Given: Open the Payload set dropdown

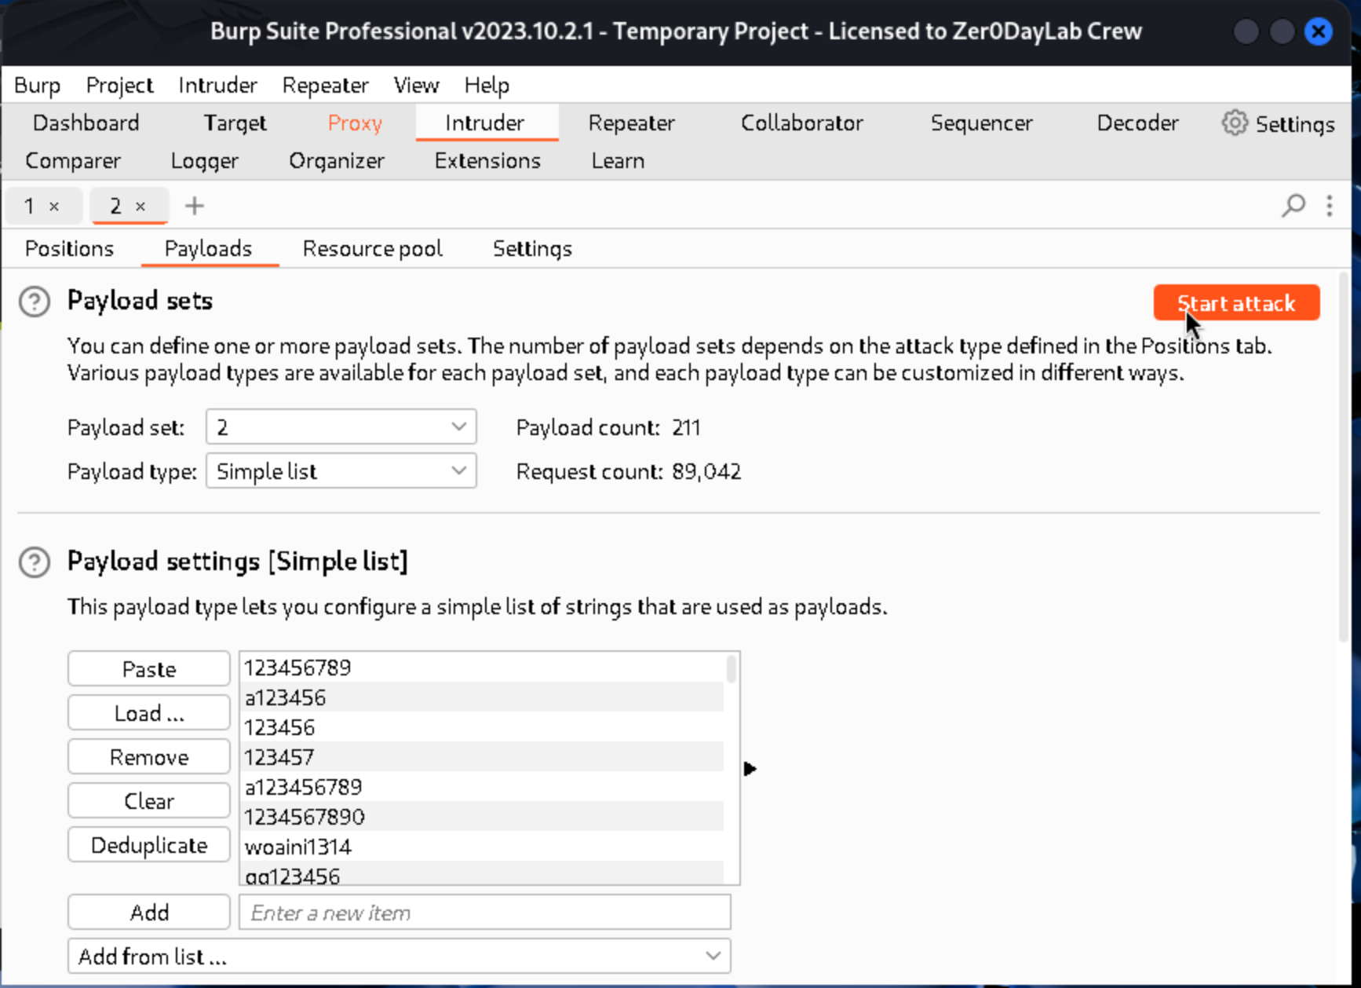Looking at the screenshot, I should (x=341, y=427).
